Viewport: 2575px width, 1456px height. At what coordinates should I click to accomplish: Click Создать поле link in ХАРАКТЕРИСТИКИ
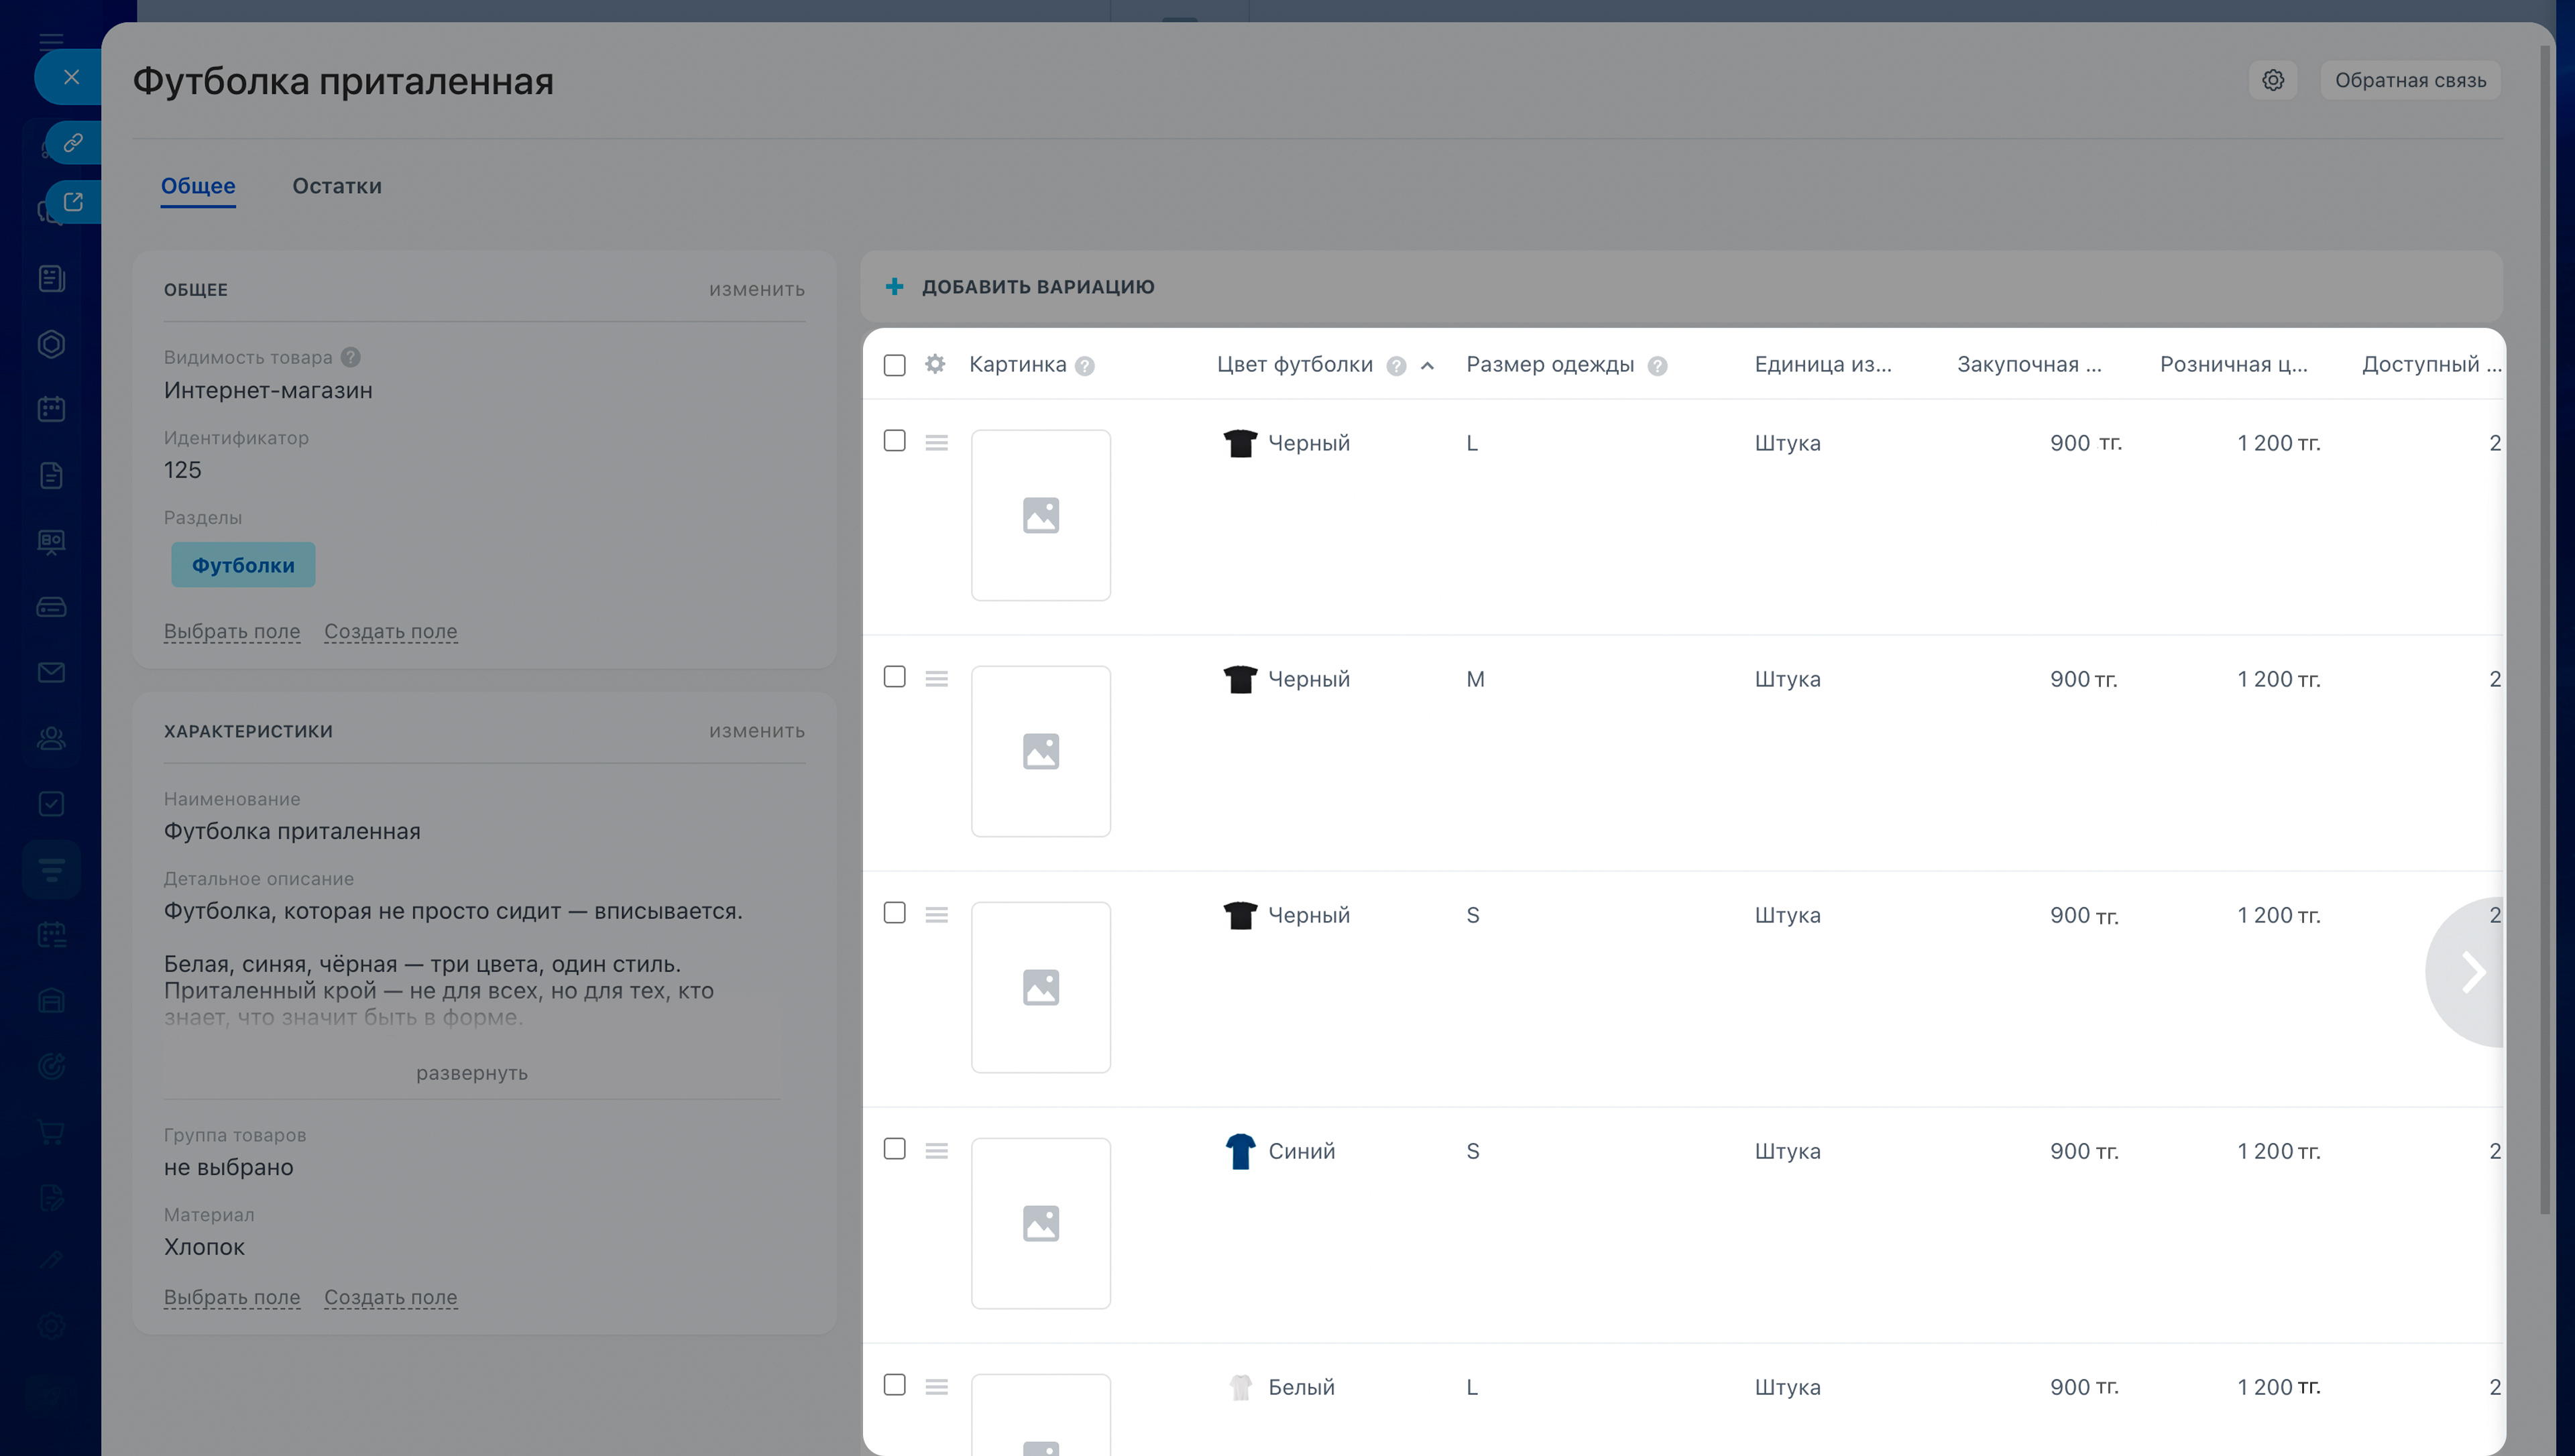click(390, 1297)
